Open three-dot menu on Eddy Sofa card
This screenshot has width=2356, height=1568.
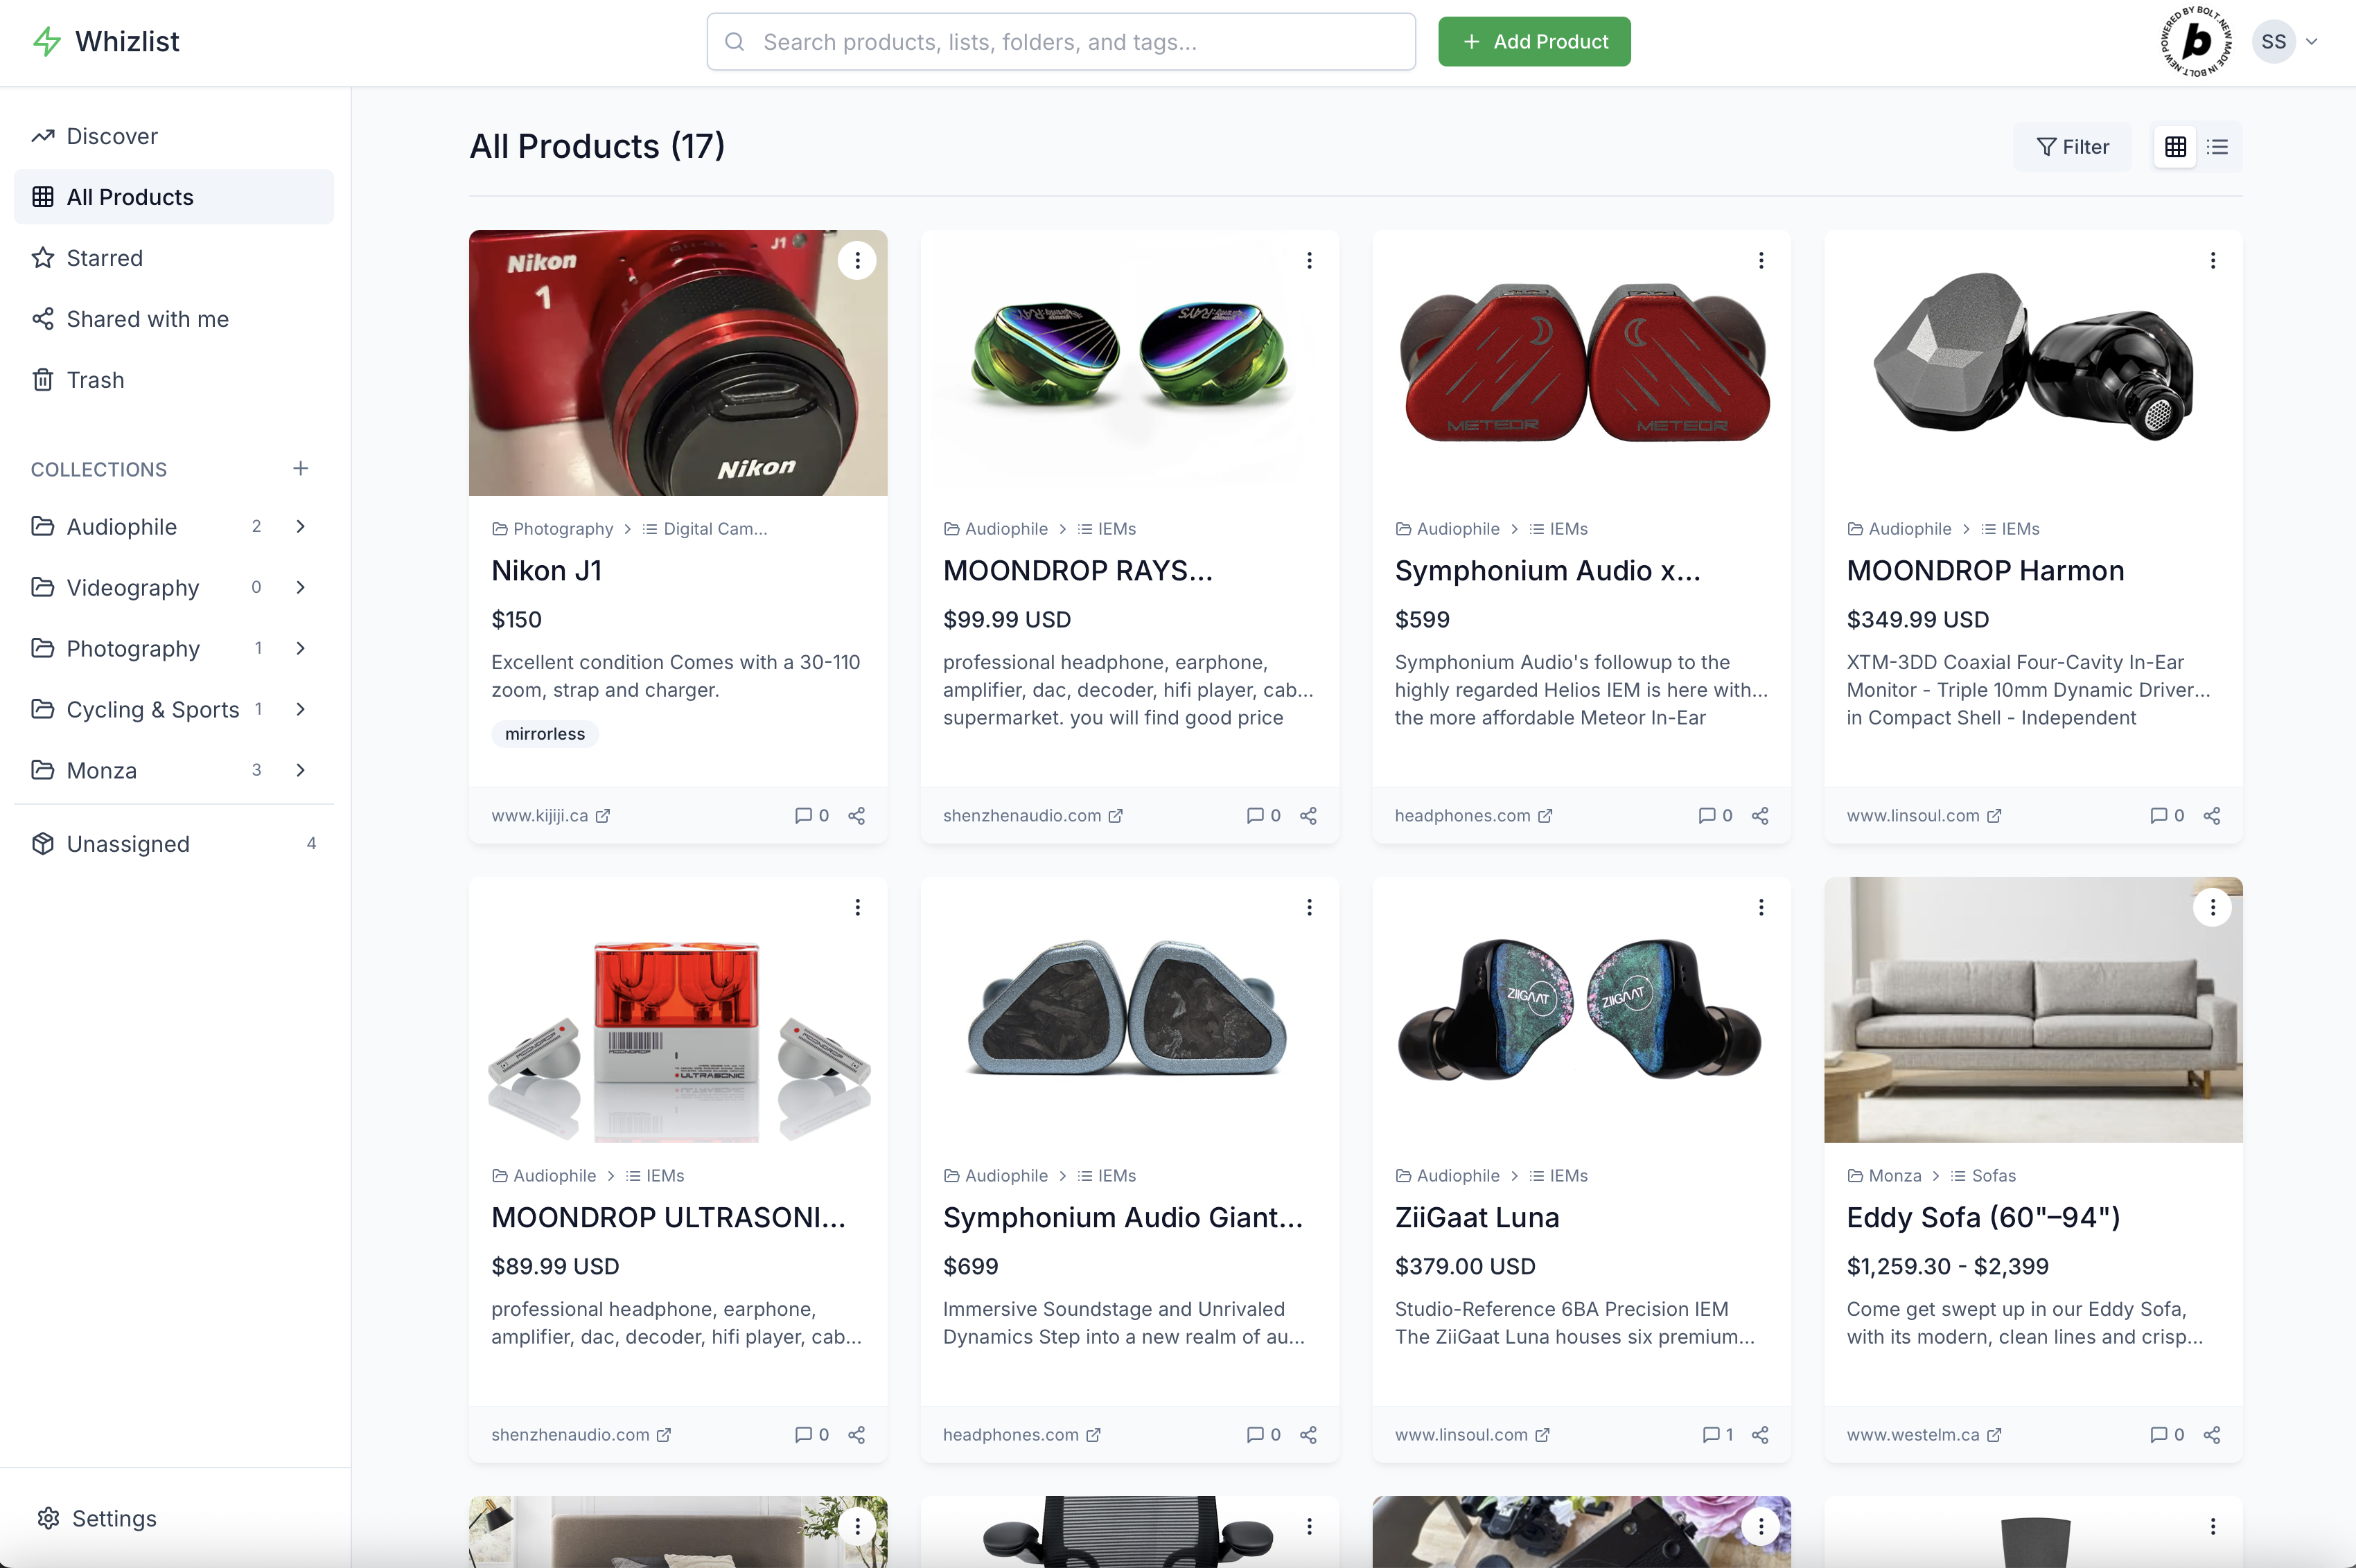pyautogui.click(x=2212, y=908)
